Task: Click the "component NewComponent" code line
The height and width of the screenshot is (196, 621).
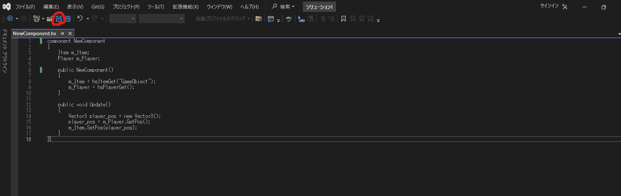Action: coord(76,41)
